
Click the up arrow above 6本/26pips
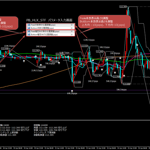[72, 91]
